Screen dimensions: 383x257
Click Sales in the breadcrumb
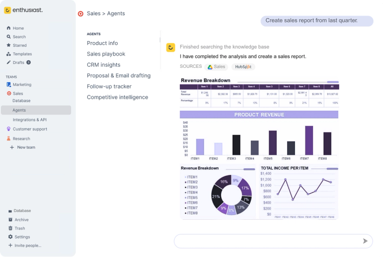point(93,13)
